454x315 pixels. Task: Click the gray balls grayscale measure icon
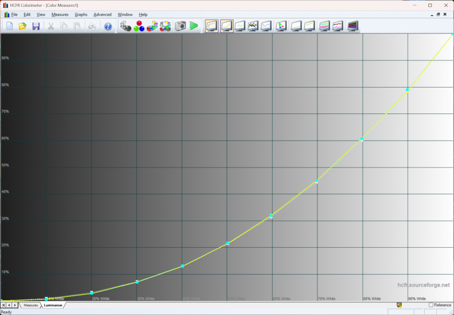tap(126, 26)
